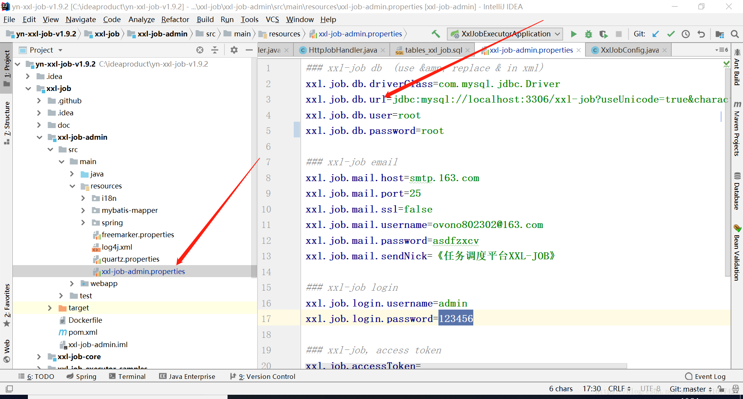Open the TODO tool window
743x399 pixels.
click(x=36, y=377)
